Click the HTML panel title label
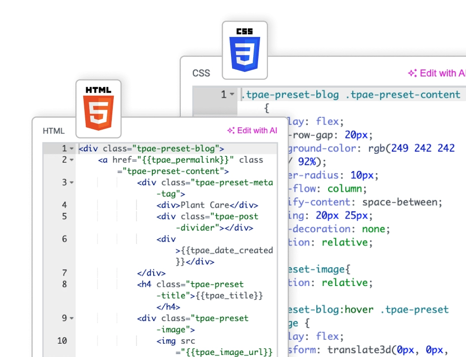Viewport: 466px width, 357px height. tap(54, 131)
